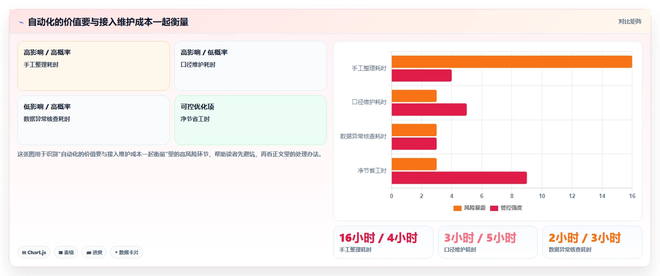Click the orange 净节省工时 bar

(x=414, y=164)
